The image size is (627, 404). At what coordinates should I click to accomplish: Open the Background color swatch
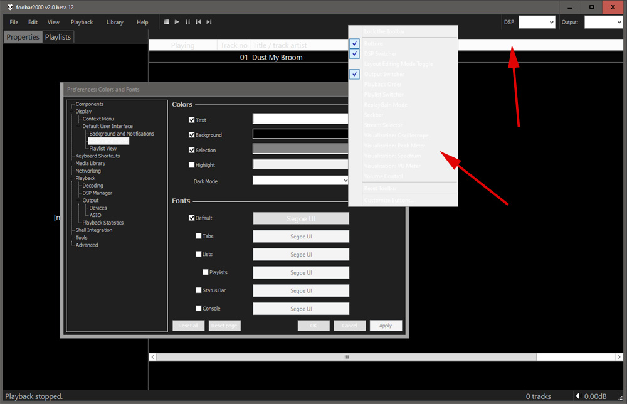coord(300,134)
